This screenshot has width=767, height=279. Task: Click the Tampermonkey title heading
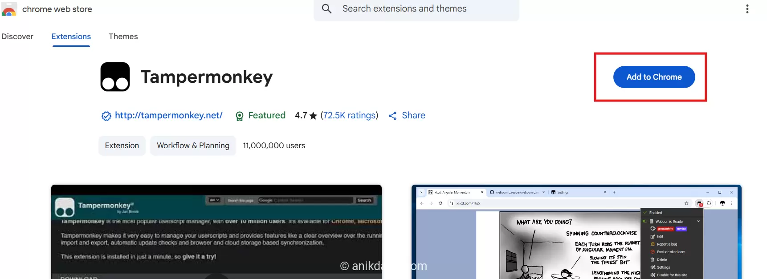pyautogui.click(x=207, y=77)
